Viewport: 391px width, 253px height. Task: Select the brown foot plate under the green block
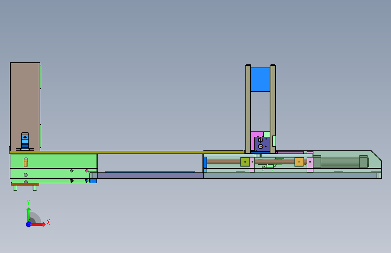point(25,184)
